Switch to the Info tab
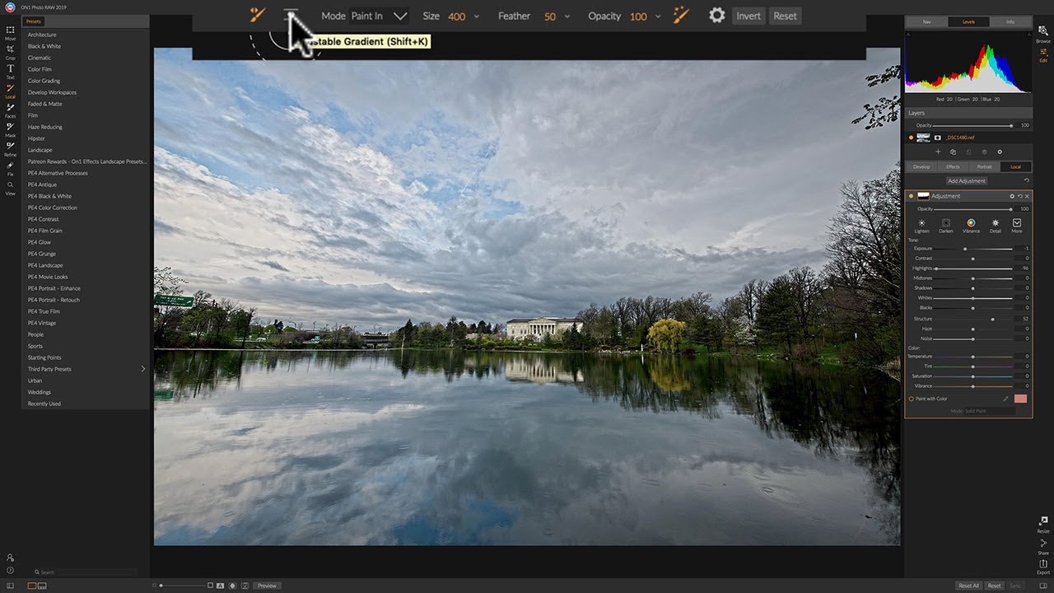The image size is (1054, 593). coord(1010,22)
